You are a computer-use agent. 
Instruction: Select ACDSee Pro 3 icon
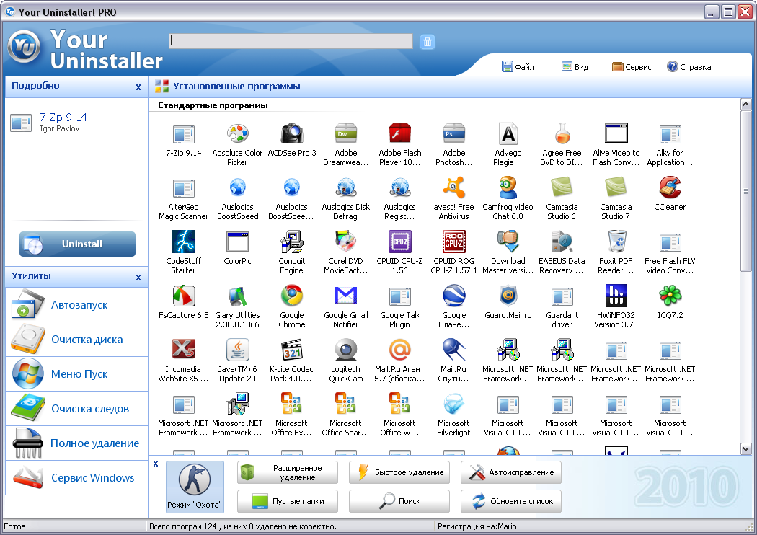click(291, 134)
